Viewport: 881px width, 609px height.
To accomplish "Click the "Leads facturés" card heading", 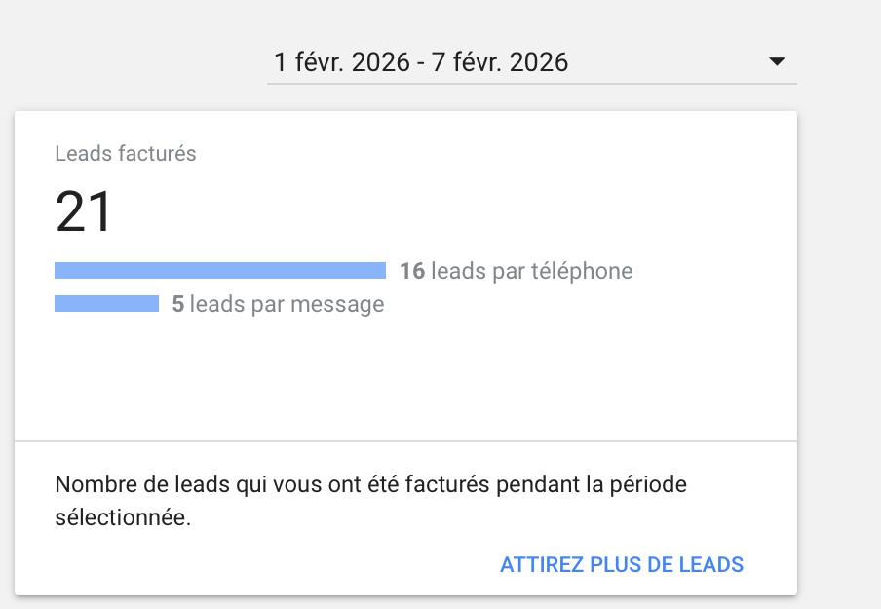I will 126,154.
